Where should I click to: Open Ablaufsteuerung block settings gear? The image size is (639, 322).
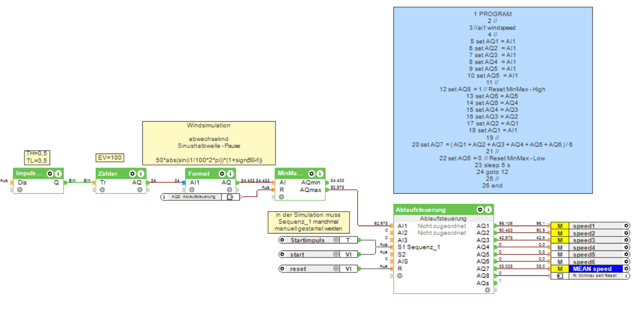pos(480,210)
